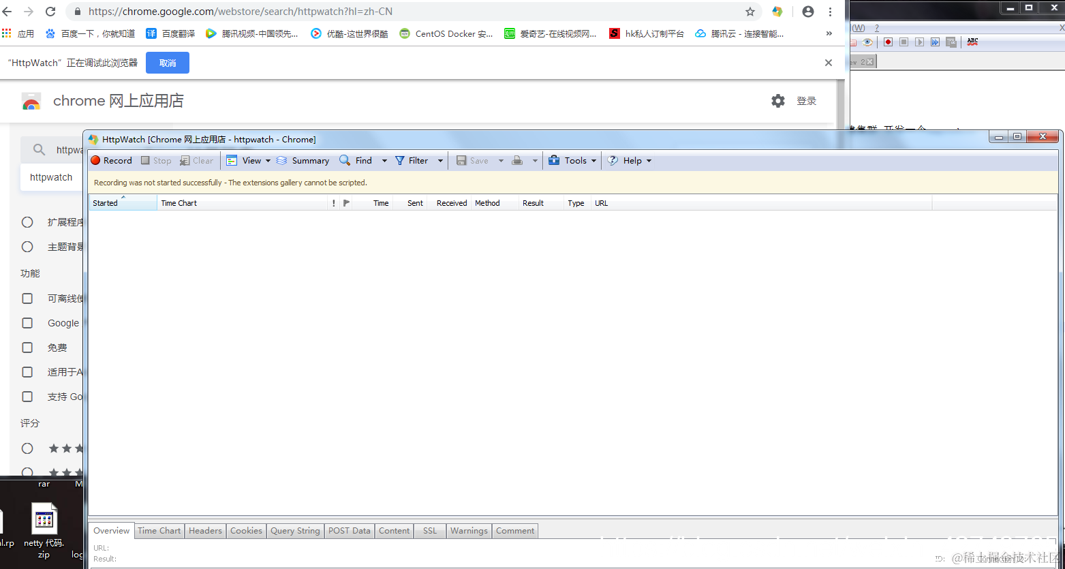Expand the Filter dropdown arrow
The image size is (1065, 569).
(x=440, y=161)
